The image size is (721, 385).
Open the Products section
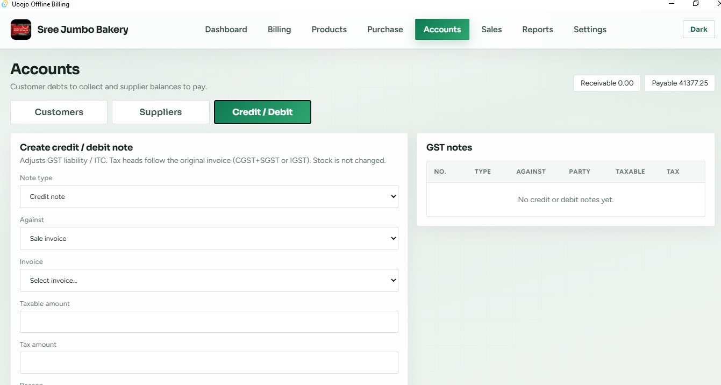pyautogui.click(x=329, y=30)
